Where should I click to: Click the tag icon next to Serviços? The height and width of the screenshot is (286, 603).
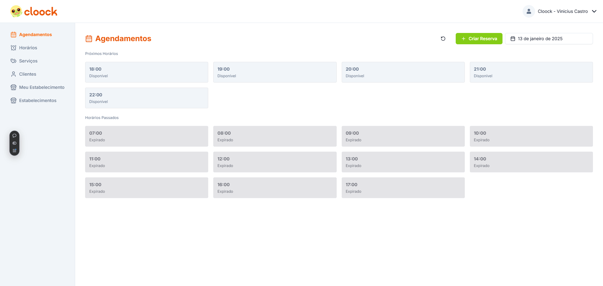pyautogui.click(x=14, y=61)
